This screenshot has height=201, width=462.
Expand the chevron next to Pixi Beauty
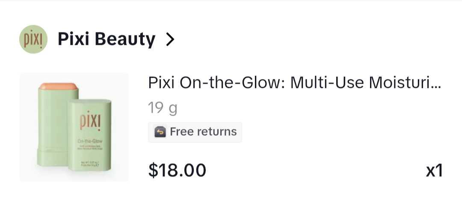(x=170, y=40)
